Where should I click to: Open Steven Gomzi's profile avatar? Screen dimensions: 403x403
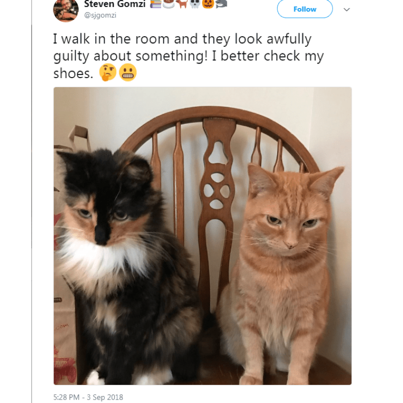[66, 10]
